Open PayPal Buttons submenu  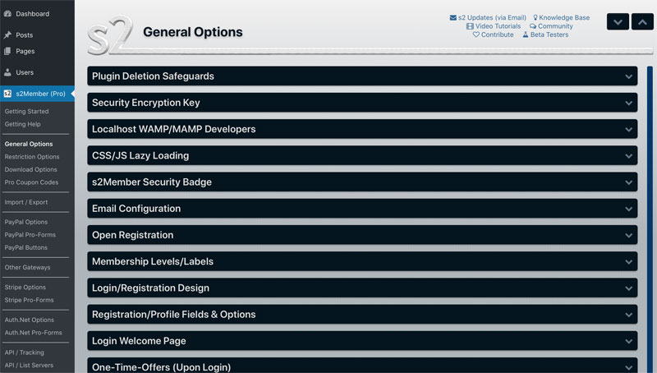click(26, 247)
